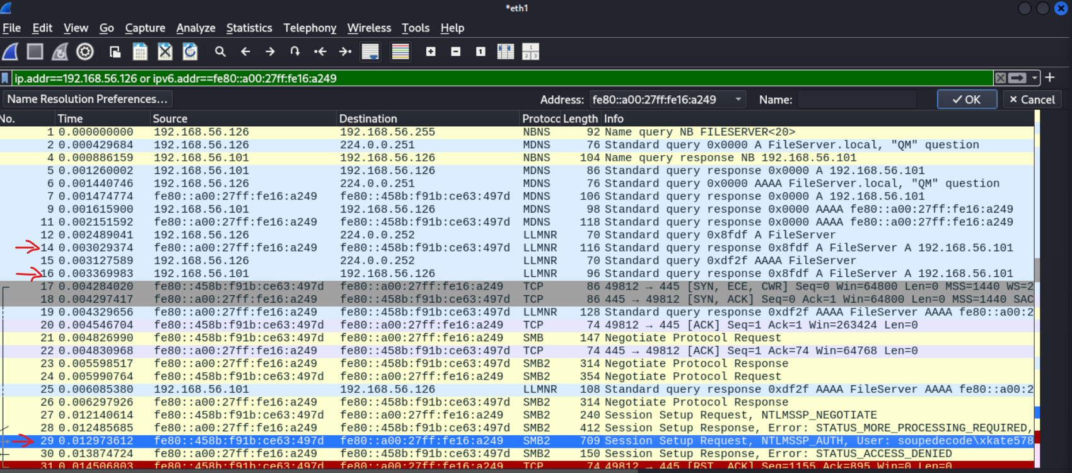Select packet 17 TCP SYN row
The image size is (1072, 473).
point(517,286)
